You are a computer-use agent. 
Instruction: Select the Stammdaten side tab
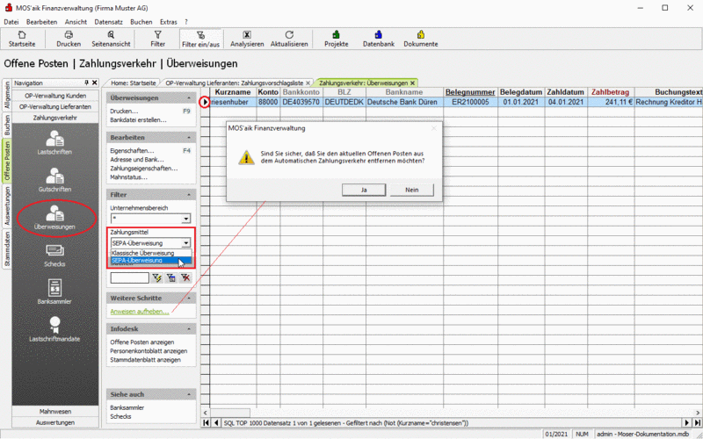(7, 249)
